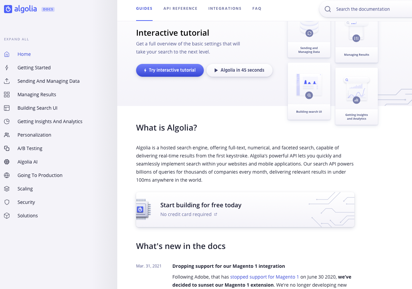Switch to the API Reference tab
The height and width of the screenshot is (289, 412).
point(181,8)
